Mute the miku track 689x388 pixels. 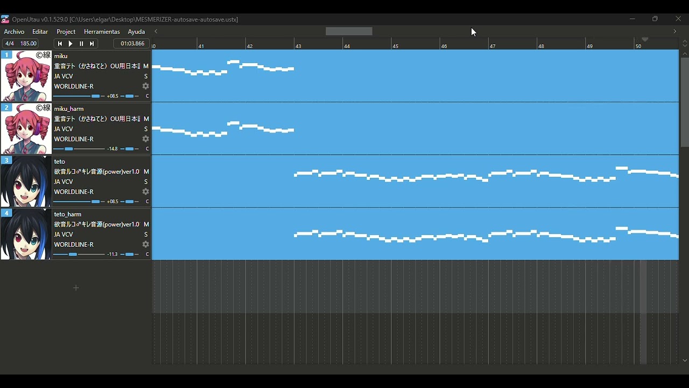click(x=146, y=66)
